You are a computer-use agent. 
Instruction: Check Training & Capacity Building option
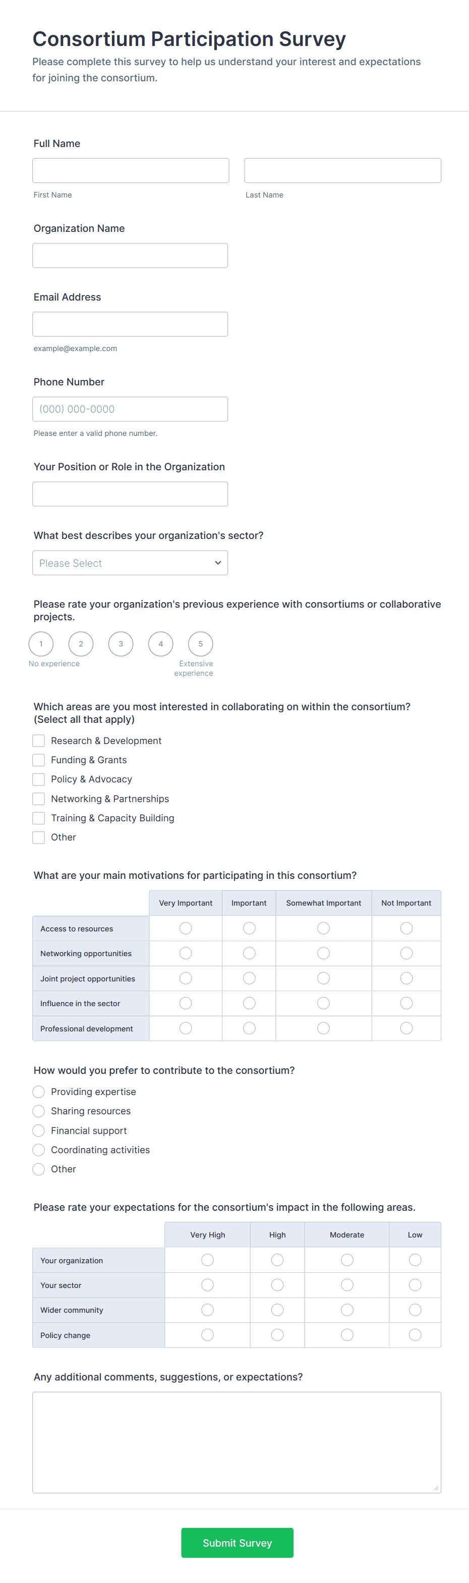click(39, 818)
